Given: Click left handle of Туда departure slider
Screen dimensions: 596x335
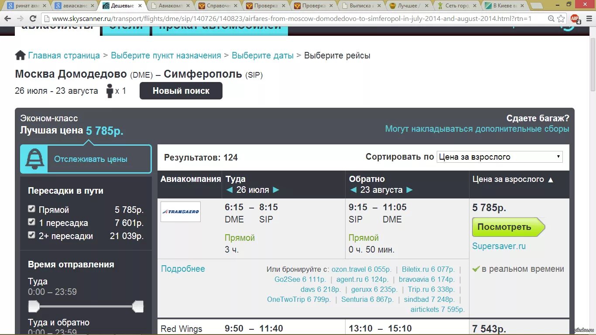Looking at the screenshot, I should (x=34, y=307).
